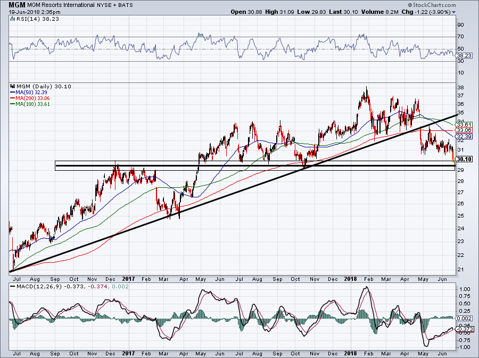Click the 32.39 blue price tag on right axis
This screenshot has height=358, width=479.
464,136
